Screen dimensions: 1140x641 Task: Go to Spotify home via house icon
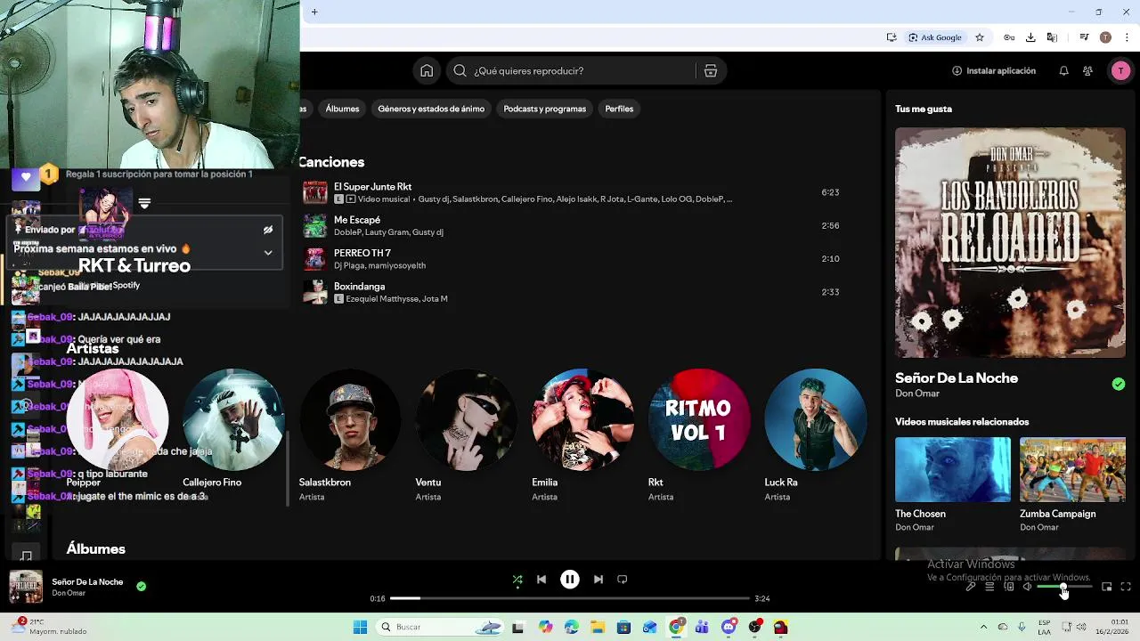point(427,71)
